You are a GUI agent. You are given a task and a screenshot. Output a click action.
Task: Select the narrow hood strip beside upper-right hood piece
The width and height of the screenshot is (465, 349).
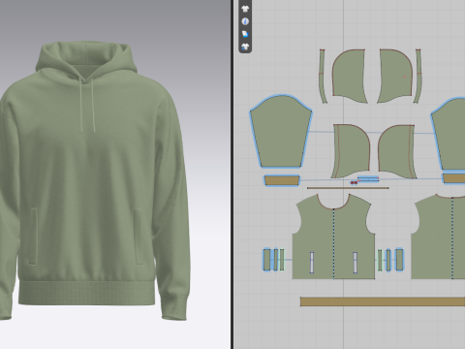418,77
